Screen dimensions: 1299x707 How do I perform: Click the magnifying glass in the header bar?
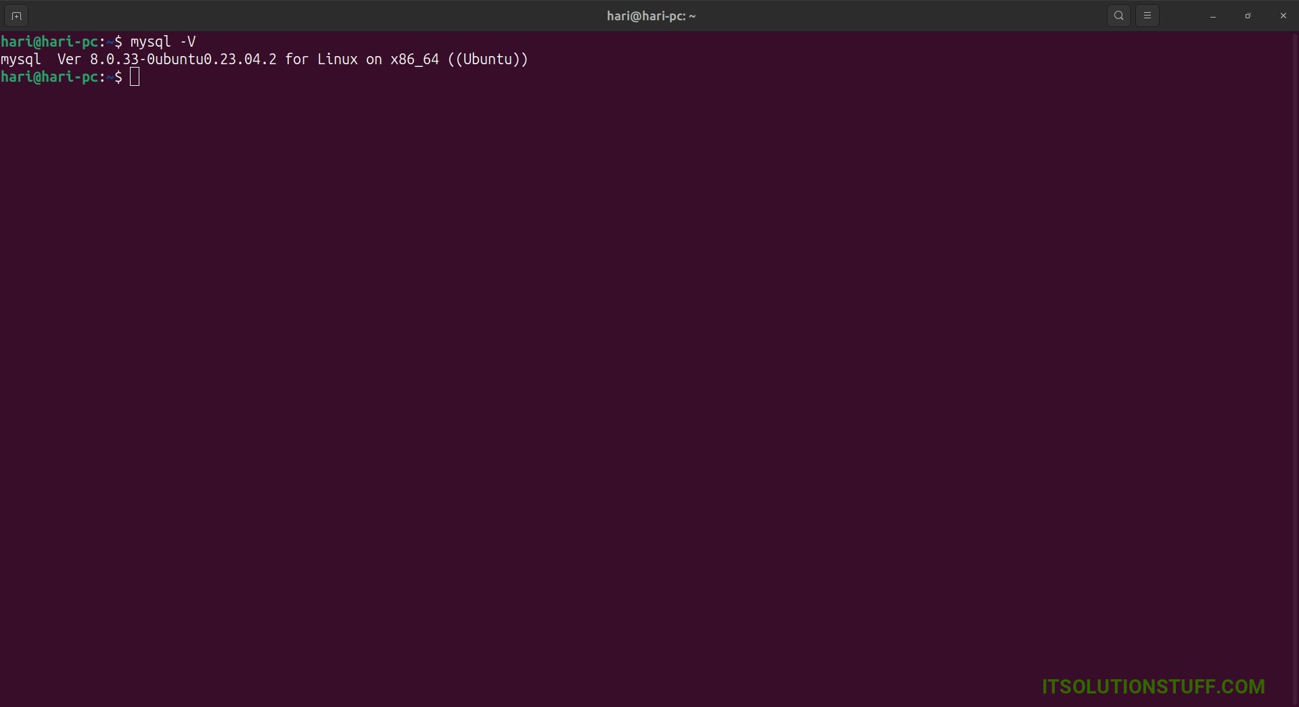[x=1118, y=16]
